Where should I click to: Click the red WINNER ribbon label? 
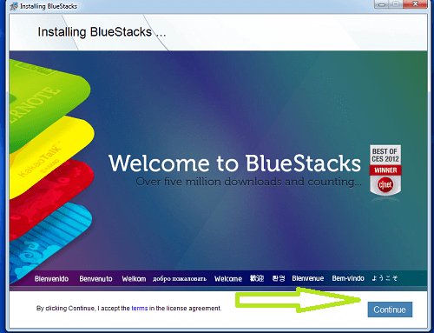point(385,170)
